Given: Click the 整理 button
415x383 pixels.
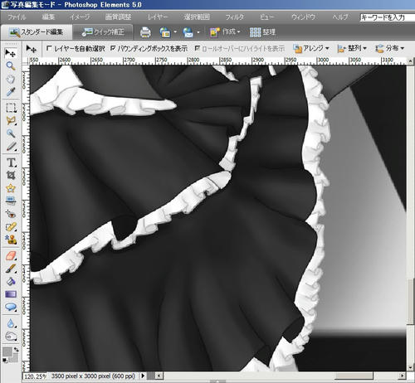Looking at the screenshot, I should 262,32.
